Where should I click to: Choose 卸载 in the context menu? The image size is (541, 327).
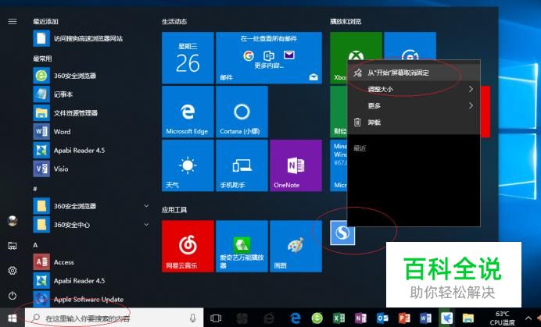point(414,123)
